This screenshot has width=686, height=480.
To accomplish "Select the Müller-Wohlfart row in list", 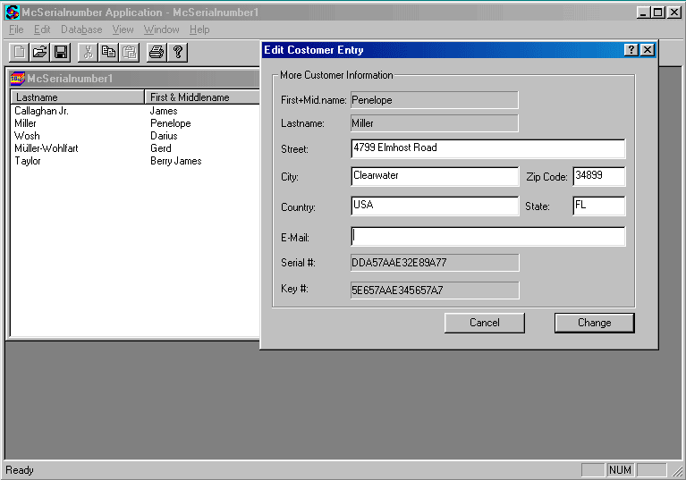I will click(47, 148).
